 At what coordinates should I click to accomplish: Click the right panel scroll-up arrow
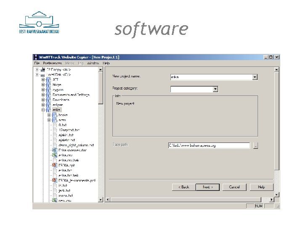click(x=277, y=69)
